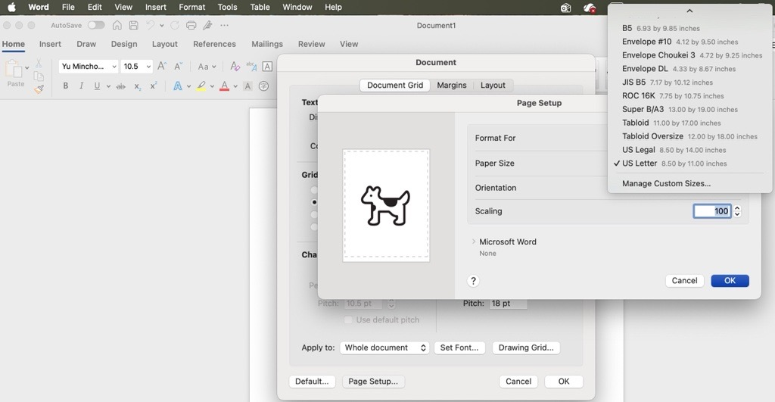Click the Page Setup... button
Image resolution: width=775 pixels, height=402 pixels.
point(373,382)
